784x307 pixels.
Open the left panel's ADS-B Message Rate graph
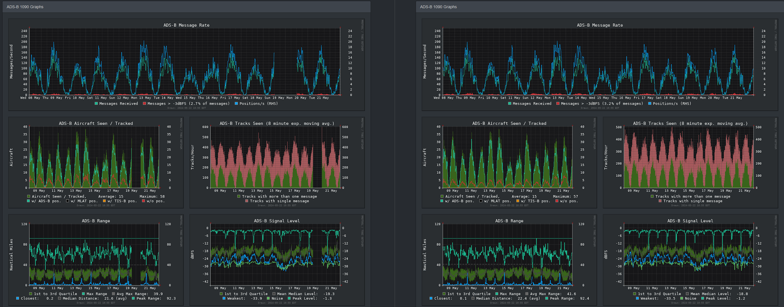pos(186,65)
